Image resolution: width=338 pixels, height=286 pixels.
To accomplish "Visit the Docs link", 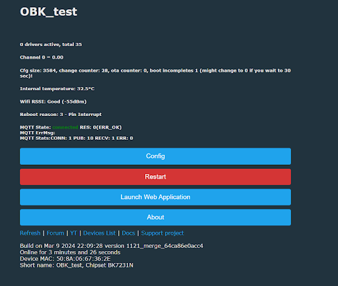I will [x=128, y=233].
